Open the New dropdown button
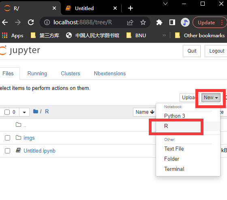 pos(211,98)
